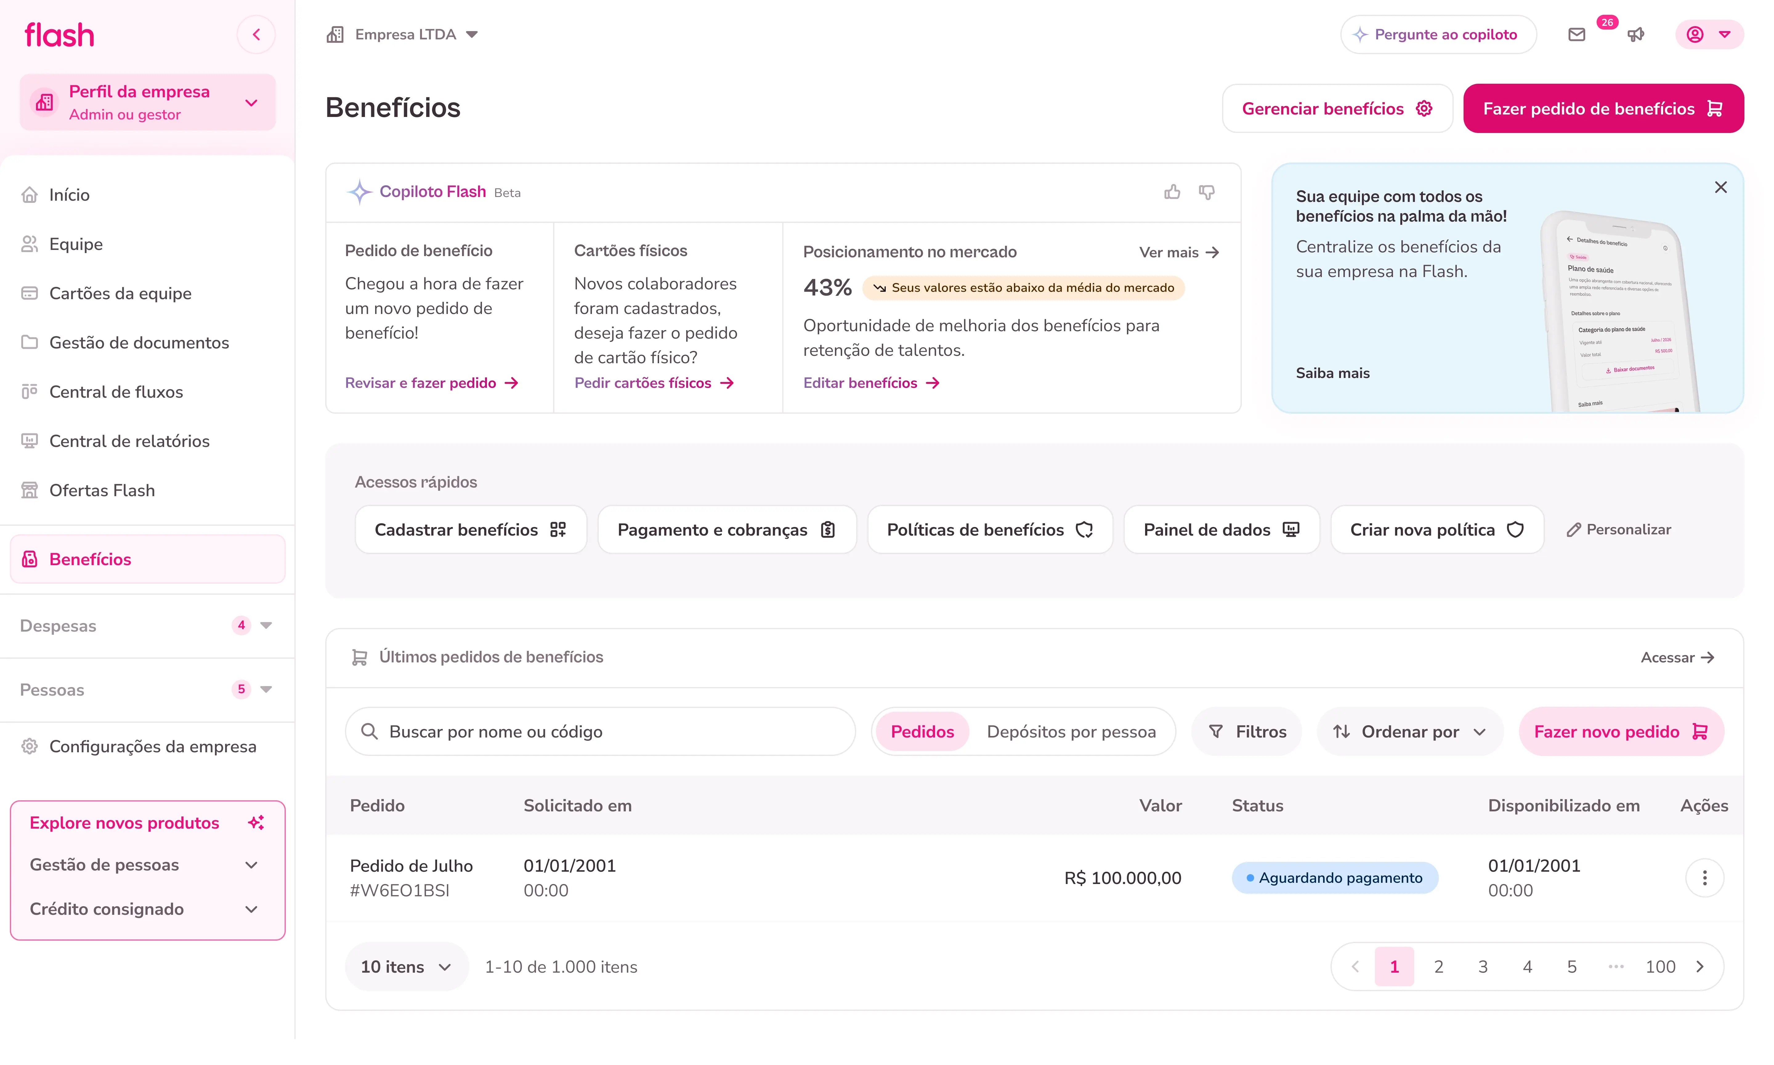Click Ver mais on market positioning
The height and width of the screenshot is (1065, 1774).
(x=1179, y=253)
